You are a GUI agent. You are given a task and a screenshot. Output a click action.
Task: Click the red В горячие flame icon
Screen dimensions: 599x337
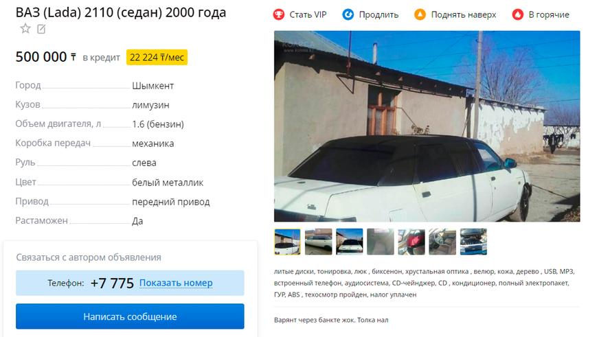pos(518,15)
